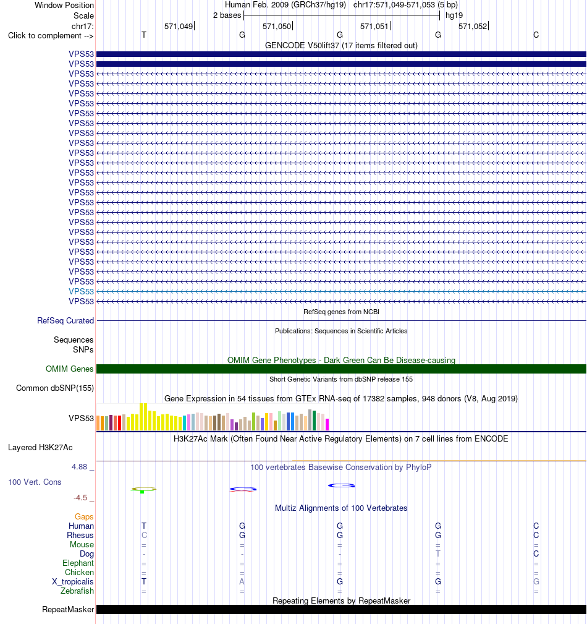This screenshot has height=624, width=587.
Task: Open the GTEx Gene Expression track title
Action: pyautogui.click(x=341, y=398)
